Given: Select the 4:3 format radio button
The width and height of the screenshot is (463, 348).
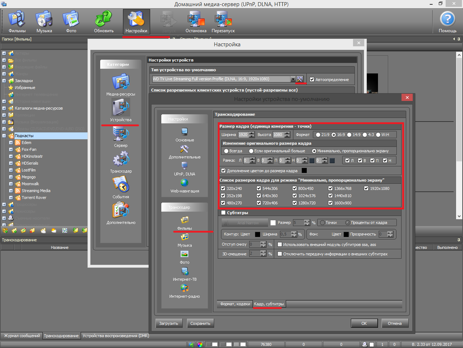Looking at the screenshot, I should pyautogui.click(x=365, y=135).
